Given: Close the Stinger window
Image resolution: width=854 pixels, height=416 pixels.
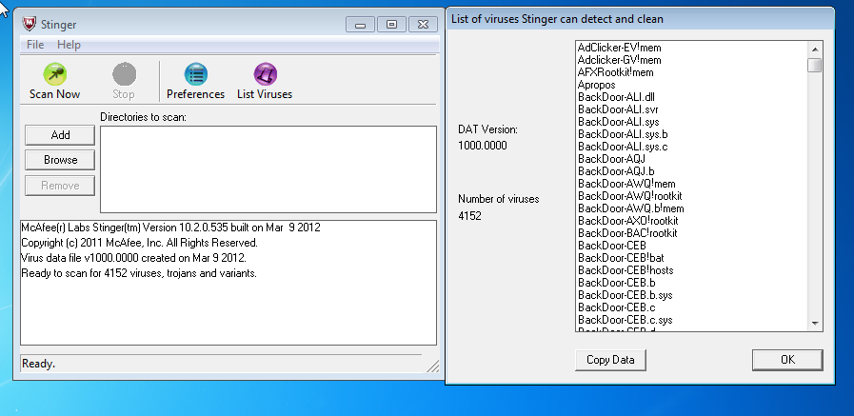Looking at the screenshot, I should coord(423,25).
